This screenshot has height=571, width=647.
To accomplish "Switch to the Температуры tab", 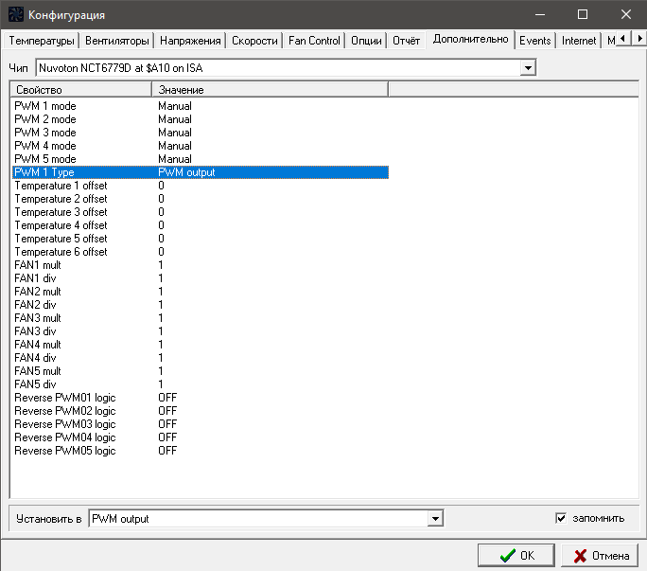I will click(42, 41).
